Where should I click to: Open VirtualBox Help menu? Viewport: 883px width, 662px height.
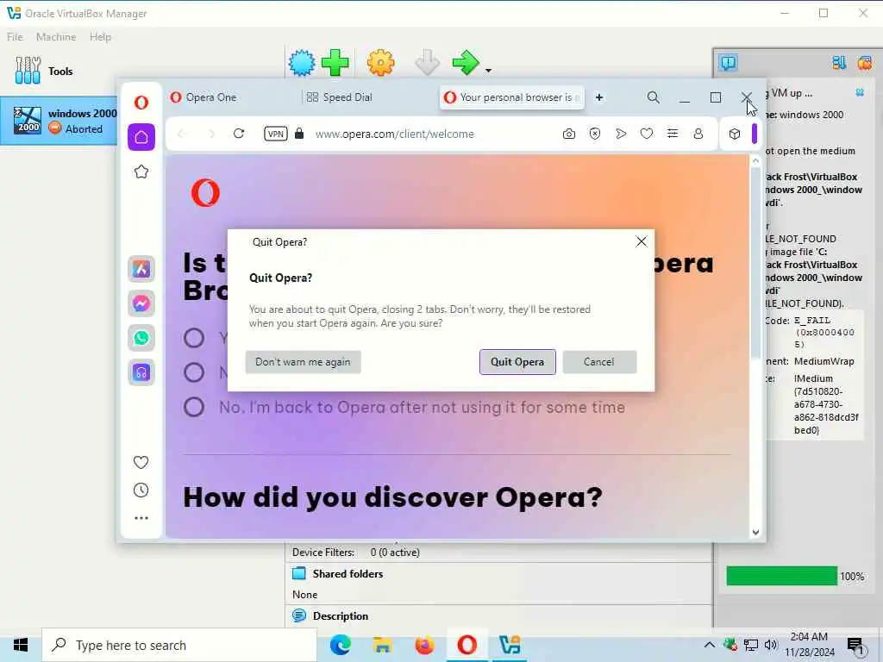pyautogui.click(x=100, y=36)
